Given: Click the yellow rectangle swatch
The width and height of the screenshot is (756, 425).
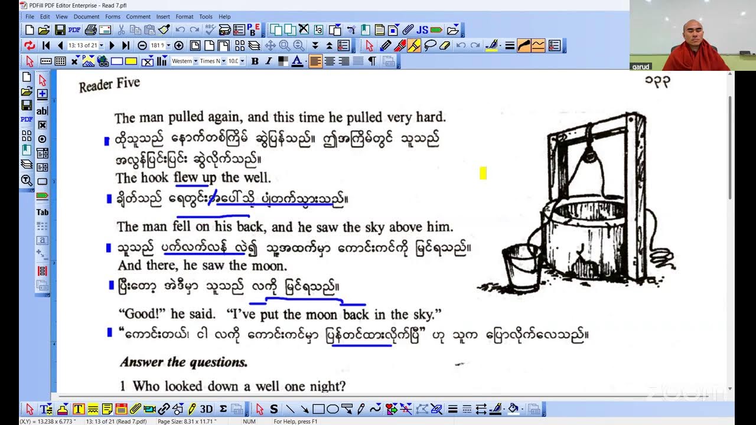Looking at the screenshot, I should click(131, 61).
